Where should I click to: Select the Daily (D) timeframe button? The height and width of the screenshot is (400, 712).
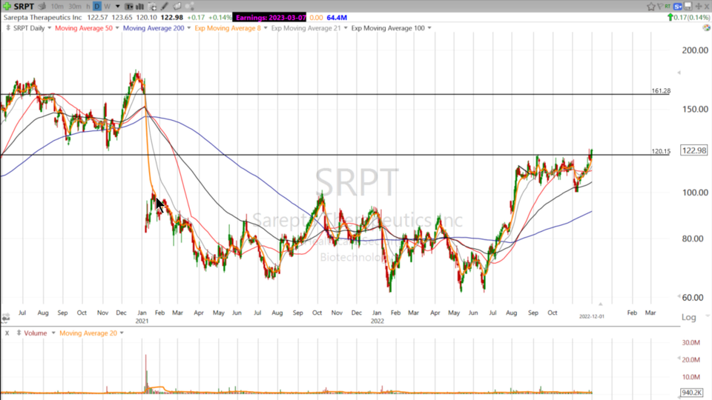[96, 7]
